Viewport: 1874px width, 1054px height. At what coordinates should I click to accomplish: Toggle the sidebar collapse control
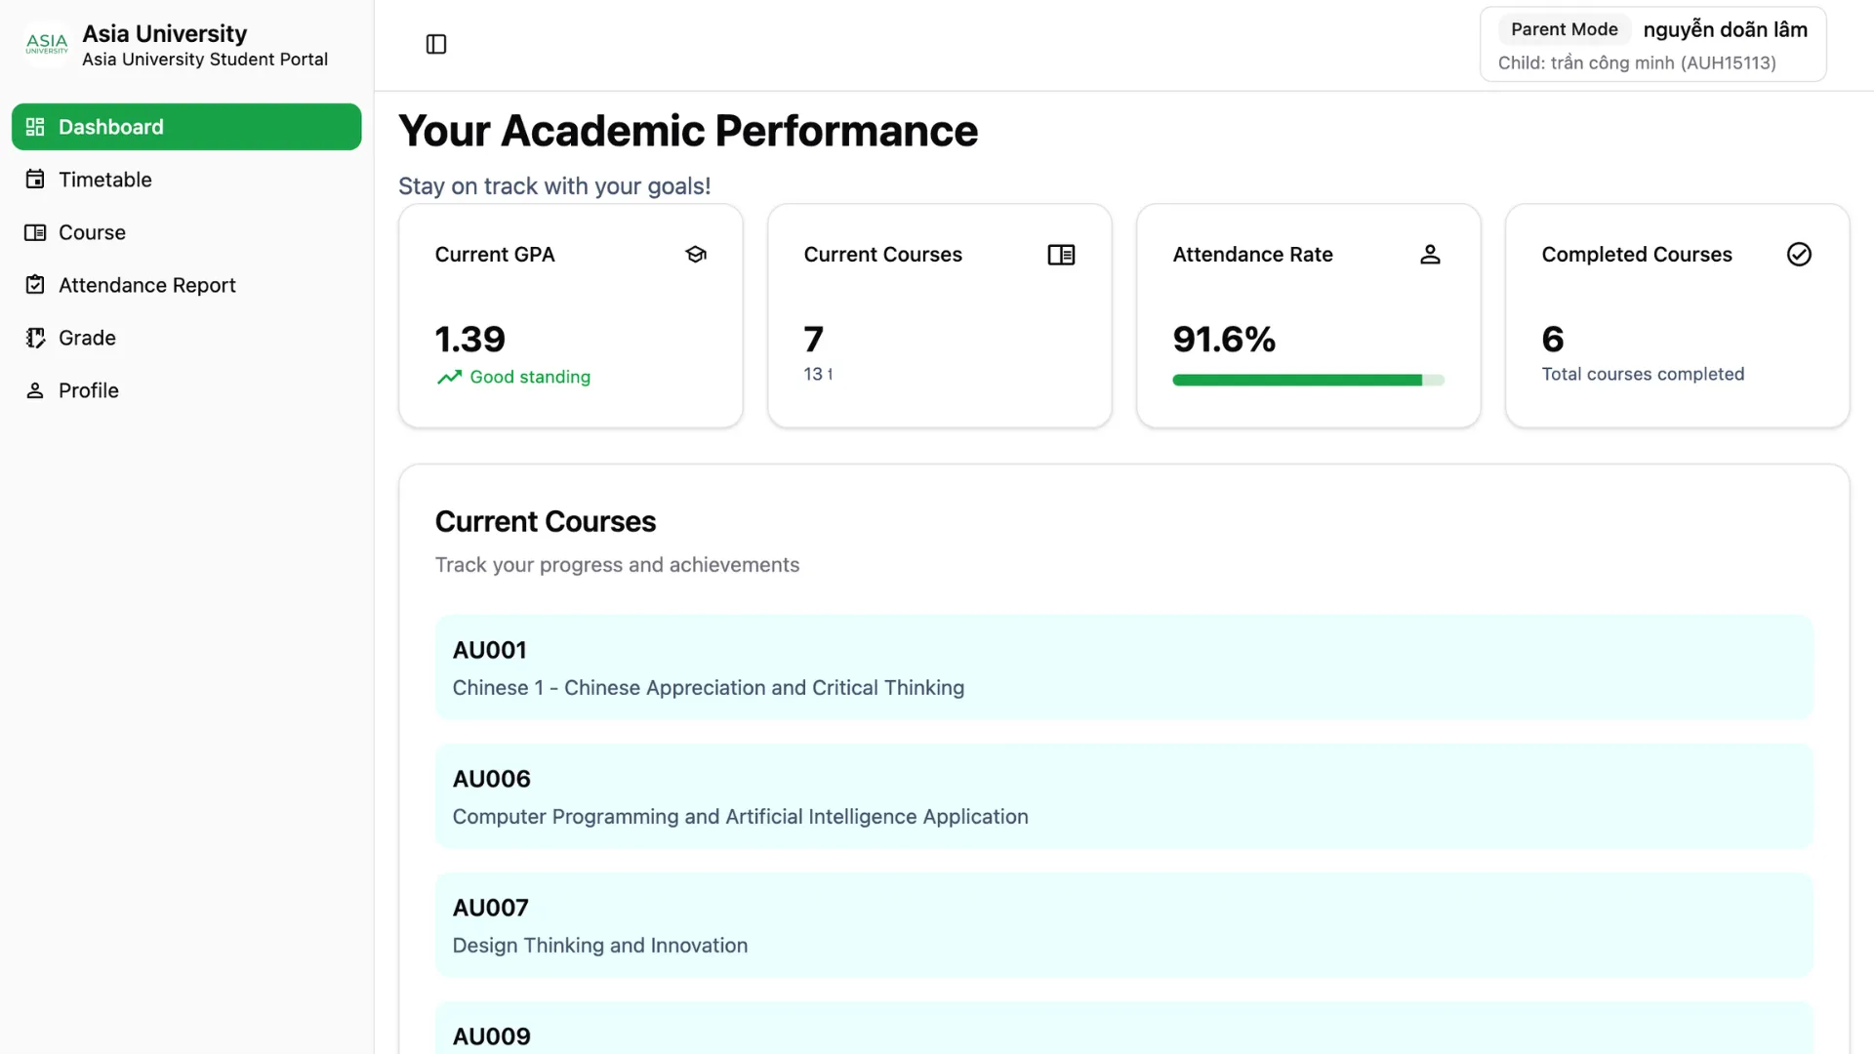tap(435, 43)
